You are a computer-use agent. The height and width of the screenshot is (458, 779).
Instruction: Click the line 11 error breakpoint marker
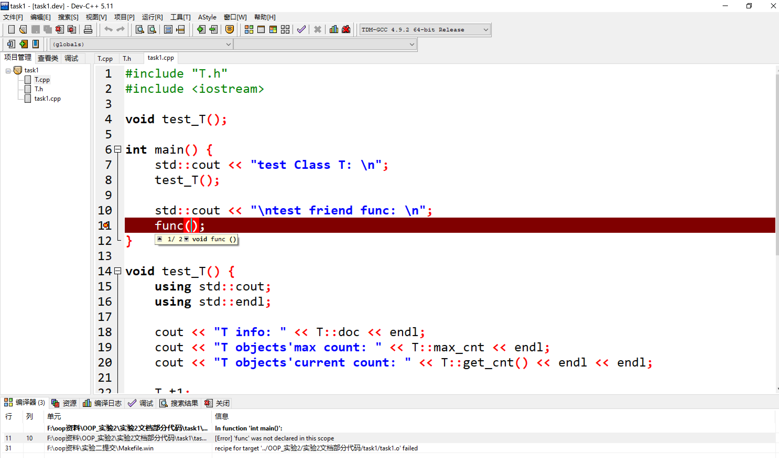pyautogui.click(x=105, y=225)
